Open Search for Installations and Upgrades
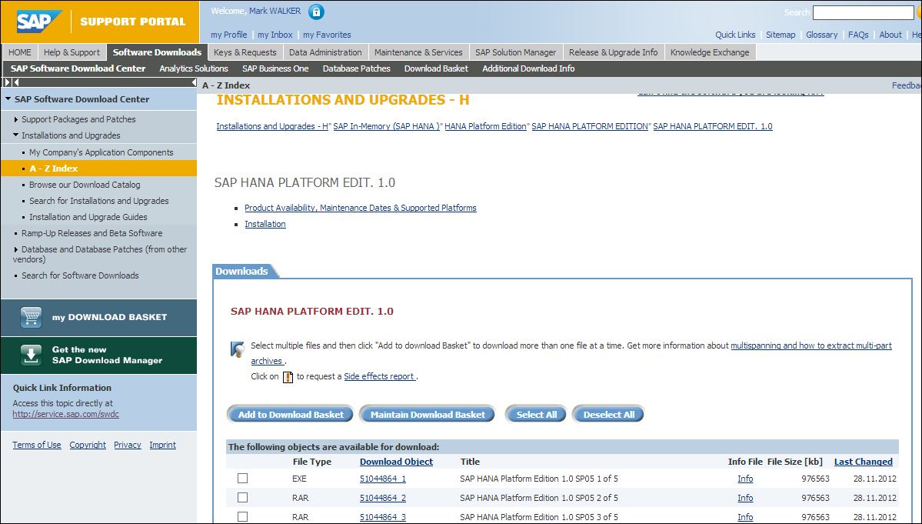 [x=98, y=201]
